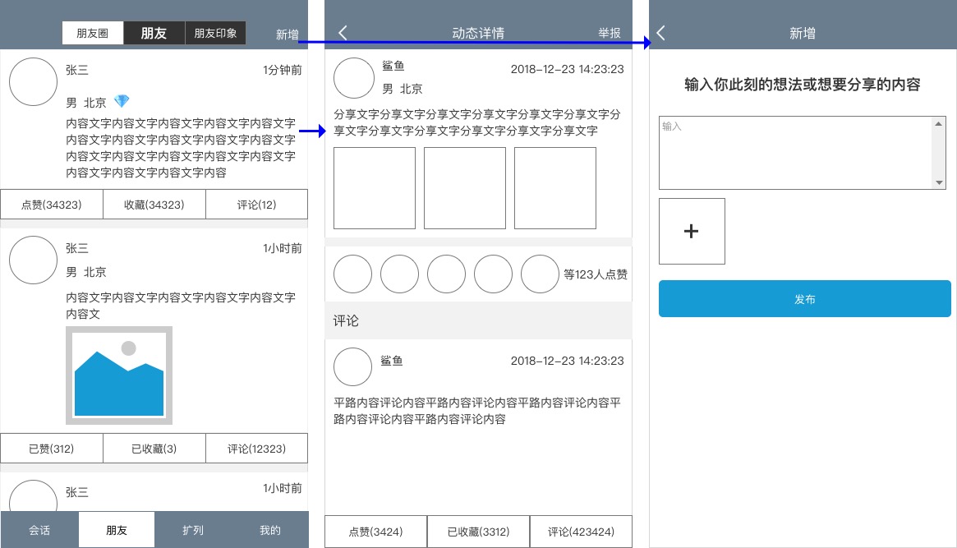Tap 举报 to report the post

pyautogui.click(x=609, y=33)
